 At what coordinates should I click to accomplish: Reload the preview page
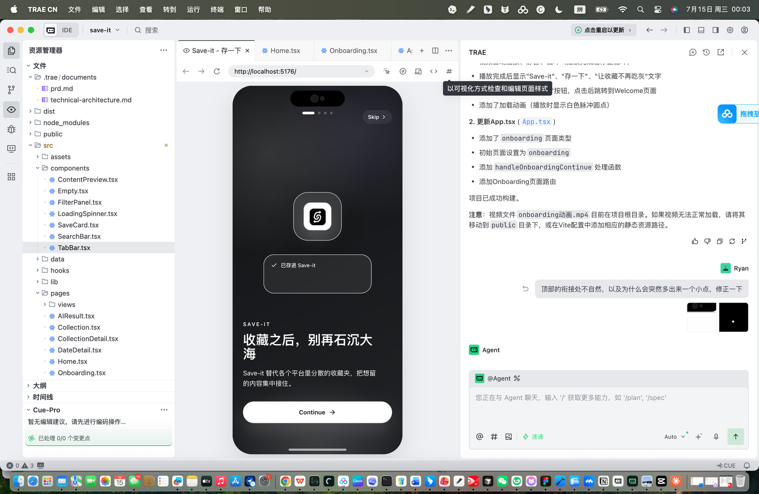217,71
